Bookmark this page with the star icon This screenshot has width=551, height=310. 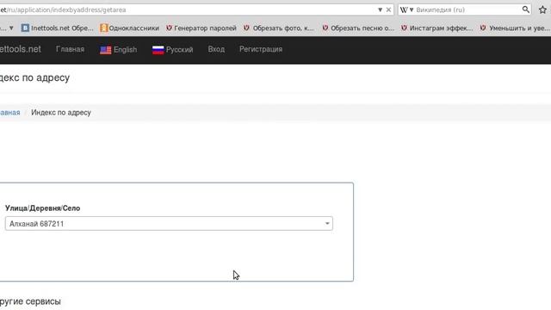click(x=542, y=9)
